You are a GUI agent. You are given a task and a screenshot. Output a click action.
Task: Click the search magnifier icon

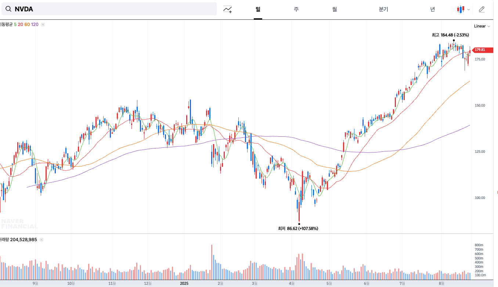[8, 9]
